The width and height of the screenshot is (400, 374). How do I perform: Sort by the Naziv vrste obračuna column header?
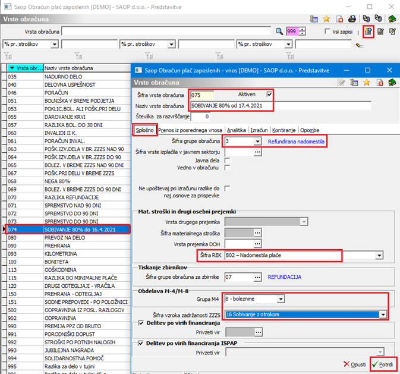pyautogui.click(x=87, y=68)
